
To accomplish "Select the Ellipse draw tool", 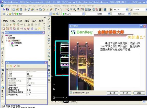I will click(x=49, y=49).
